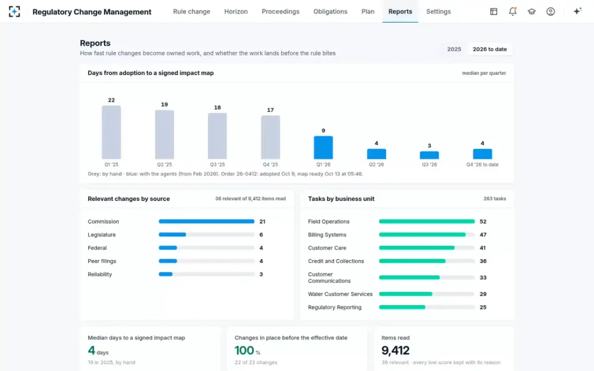Click '38 relevant of 9,412 items read'

(x=250, y=199)
